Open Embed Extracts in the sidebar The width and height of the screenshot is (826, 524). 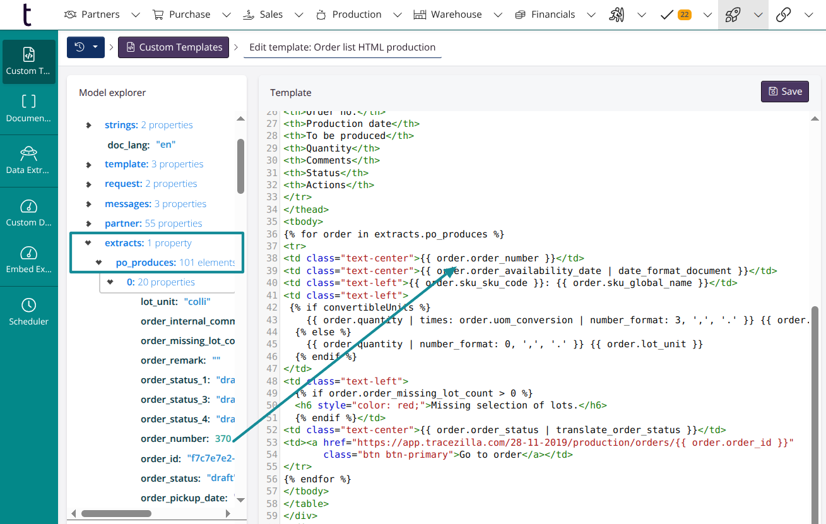tap(29, 261)
